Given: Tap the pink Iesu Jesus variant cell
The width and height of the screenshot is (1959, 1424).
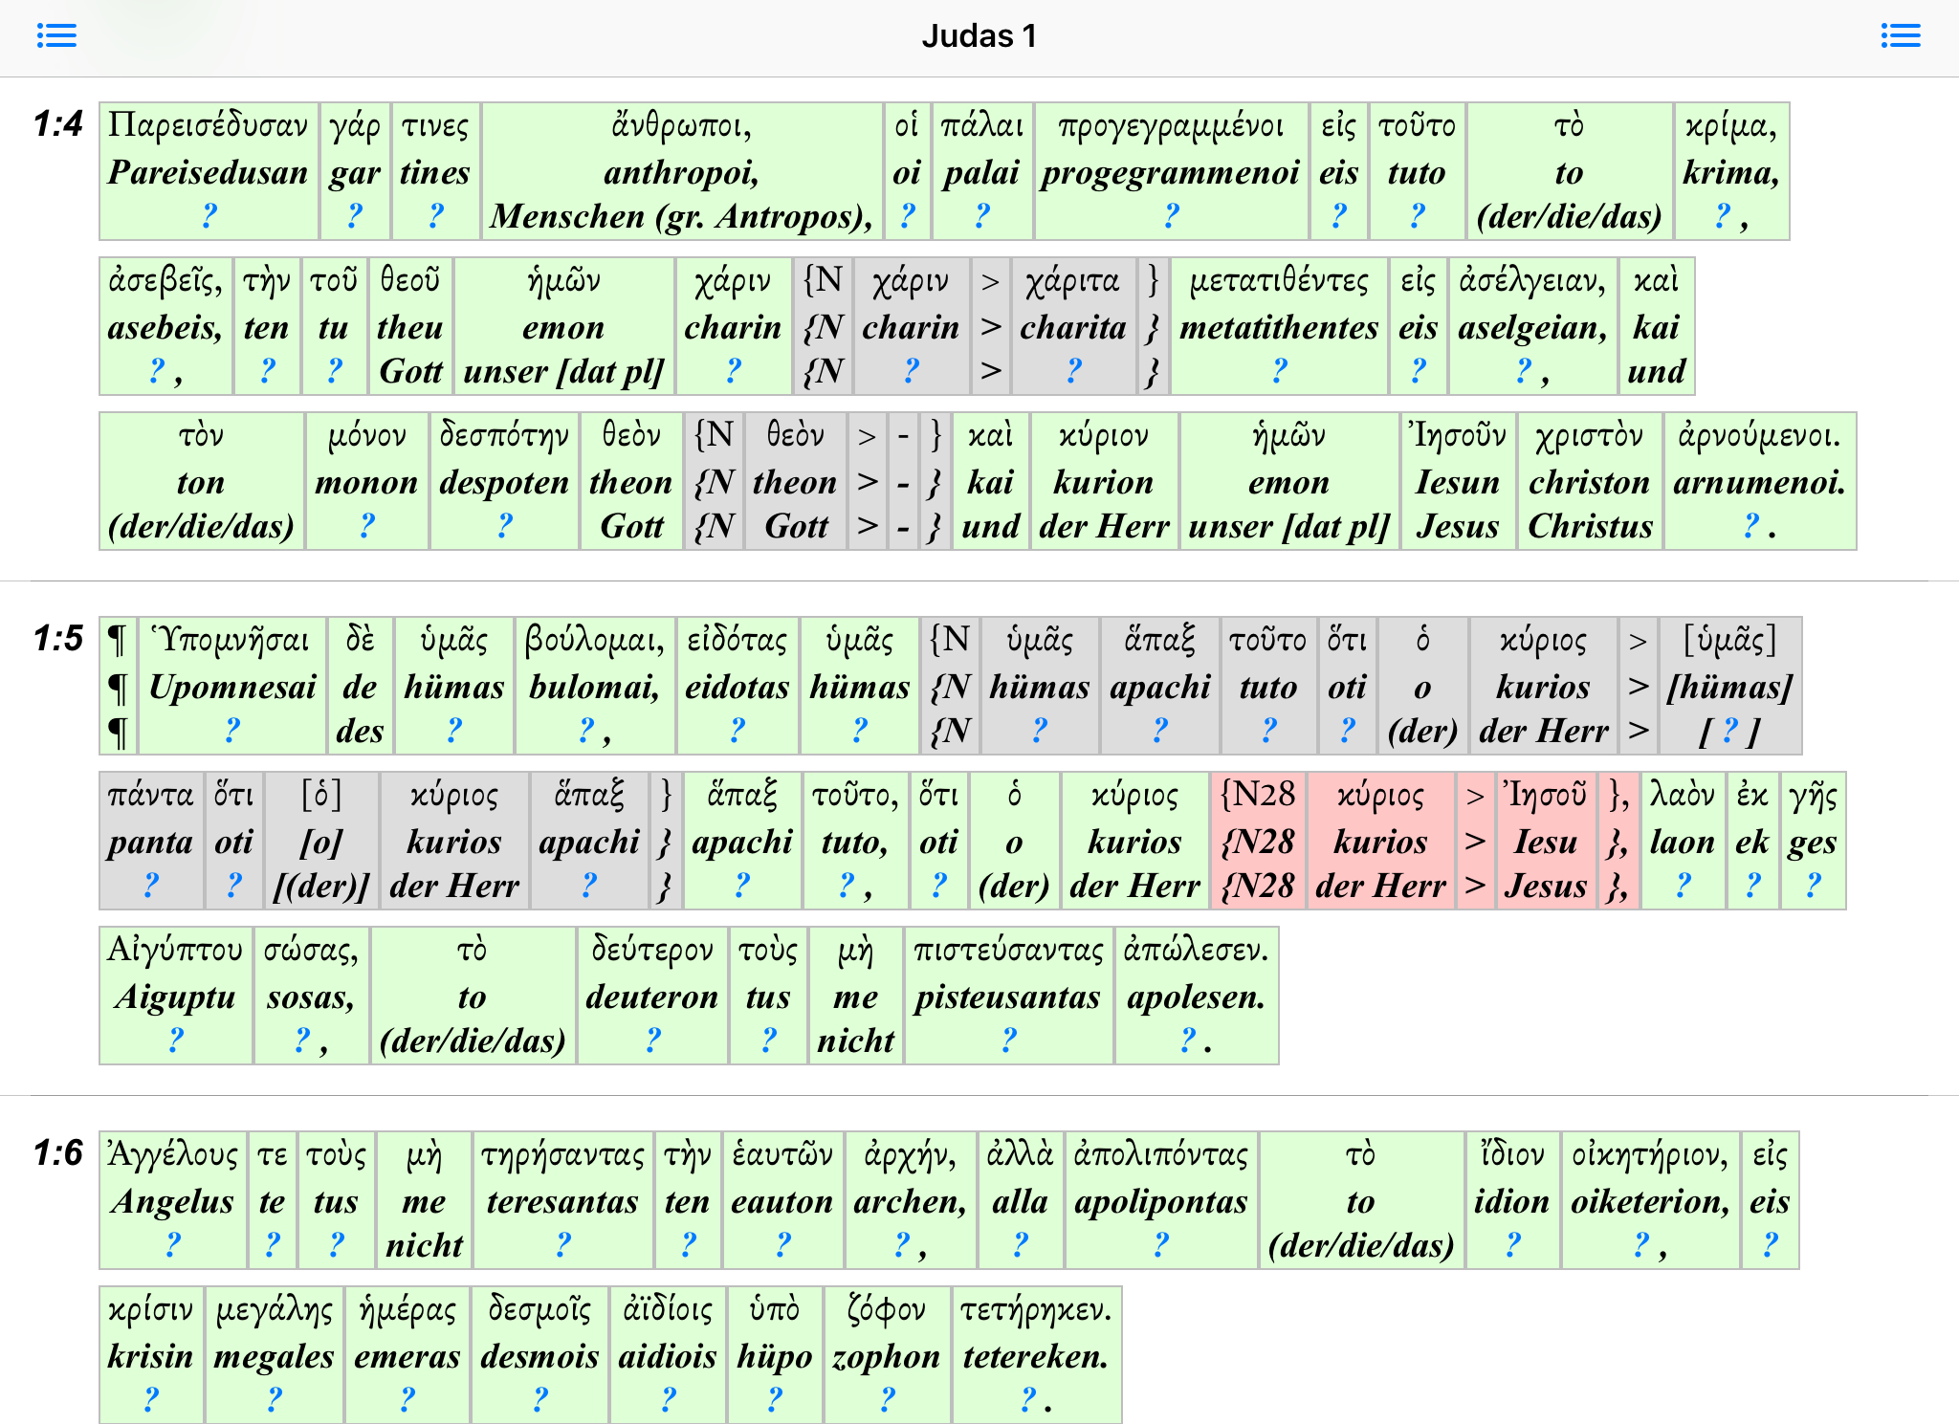Looking at the screenshot, I should click(1545, 841).
